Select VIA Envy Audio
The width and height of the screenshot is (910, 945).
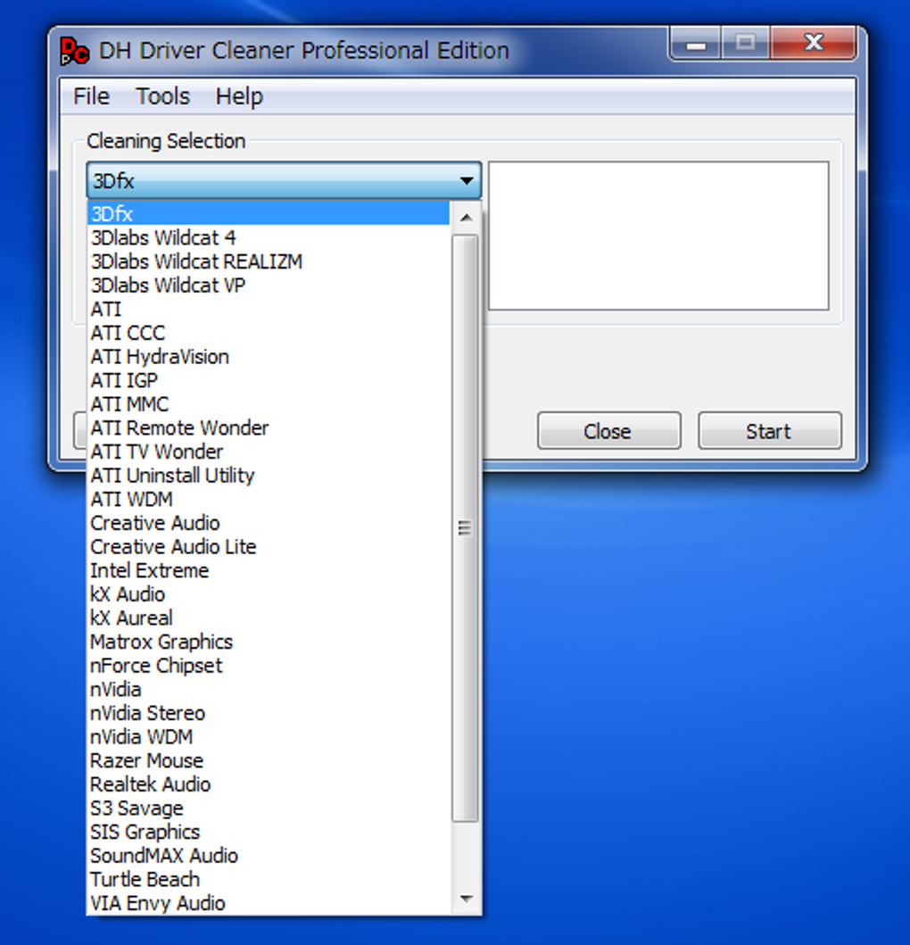269,903
